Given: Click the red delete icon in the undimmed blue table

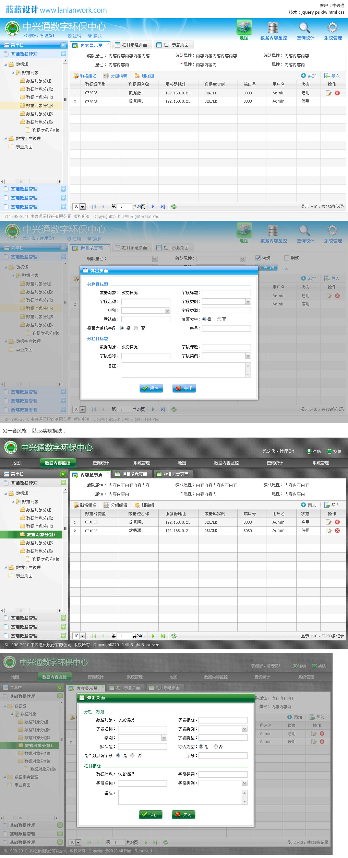Looking at the screenshot, I should (337, 93).
